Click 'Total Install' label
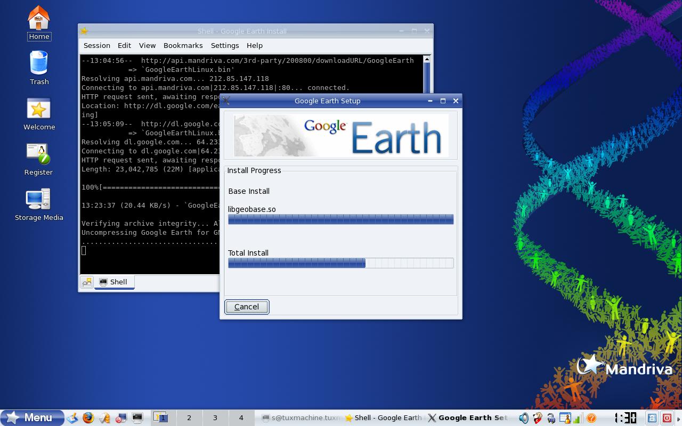This screenshot has height=426, width=682. 248,253
